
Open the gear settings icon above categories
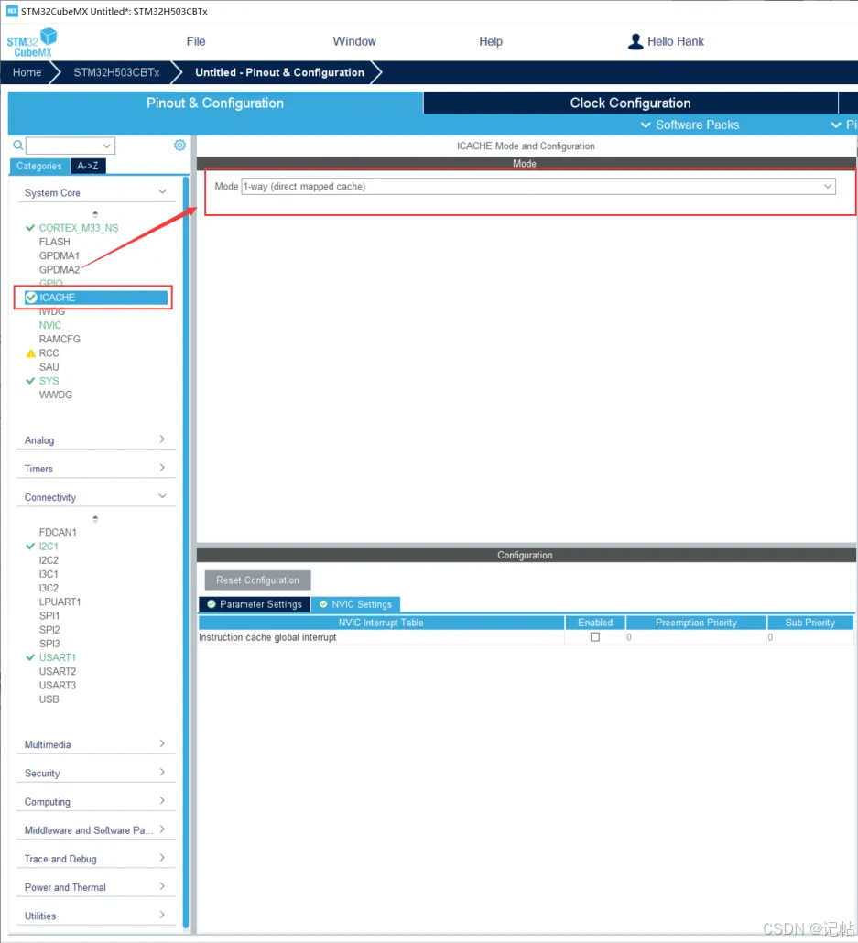click(x=179, y=145)
